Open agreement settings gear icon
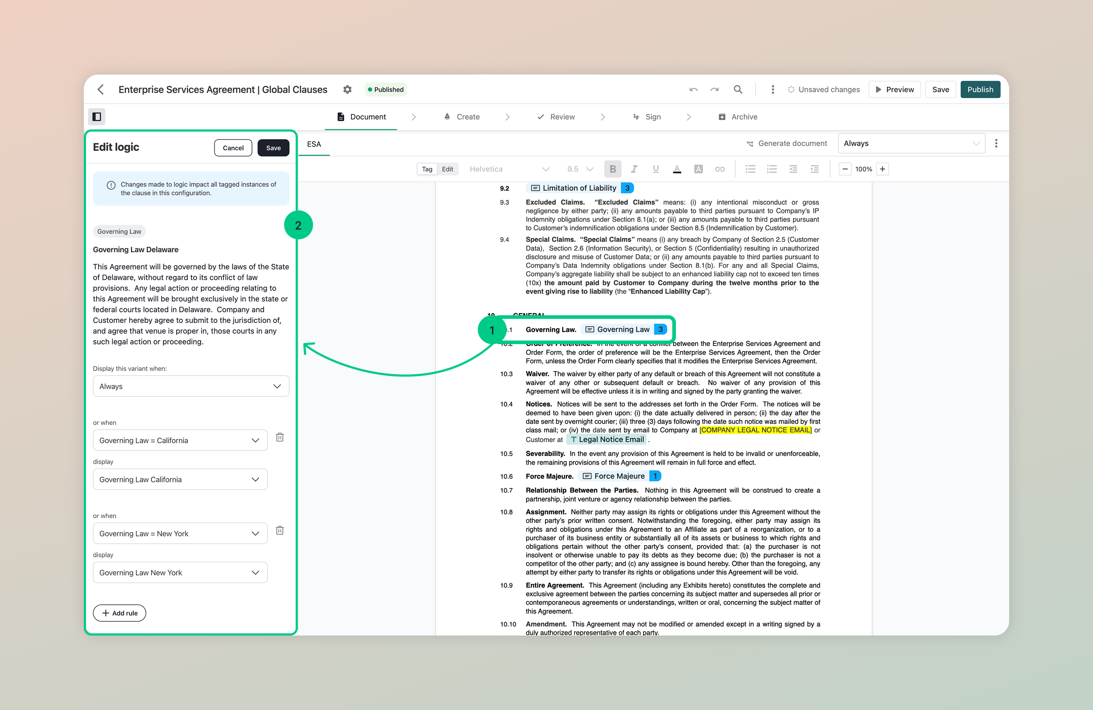 (x=347, y=89)
